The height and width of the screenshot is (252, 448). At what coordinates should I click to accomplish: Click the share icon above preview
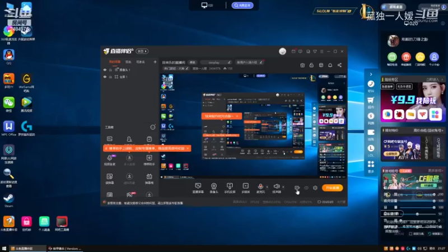click(x=339, y=65)
